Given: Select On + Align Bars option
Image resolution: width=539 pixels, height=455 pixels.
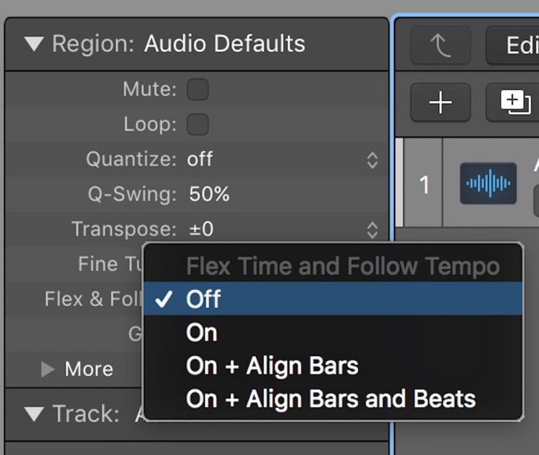Looking at the screenshot, I should [272, 366].
